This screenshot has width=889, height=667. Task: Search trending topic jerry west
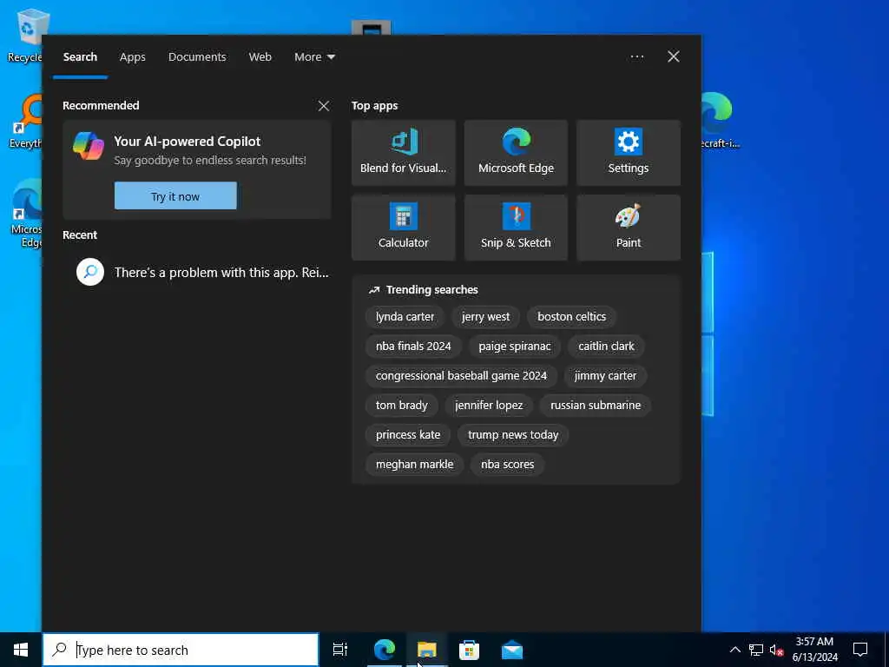(x=485, y=316)
